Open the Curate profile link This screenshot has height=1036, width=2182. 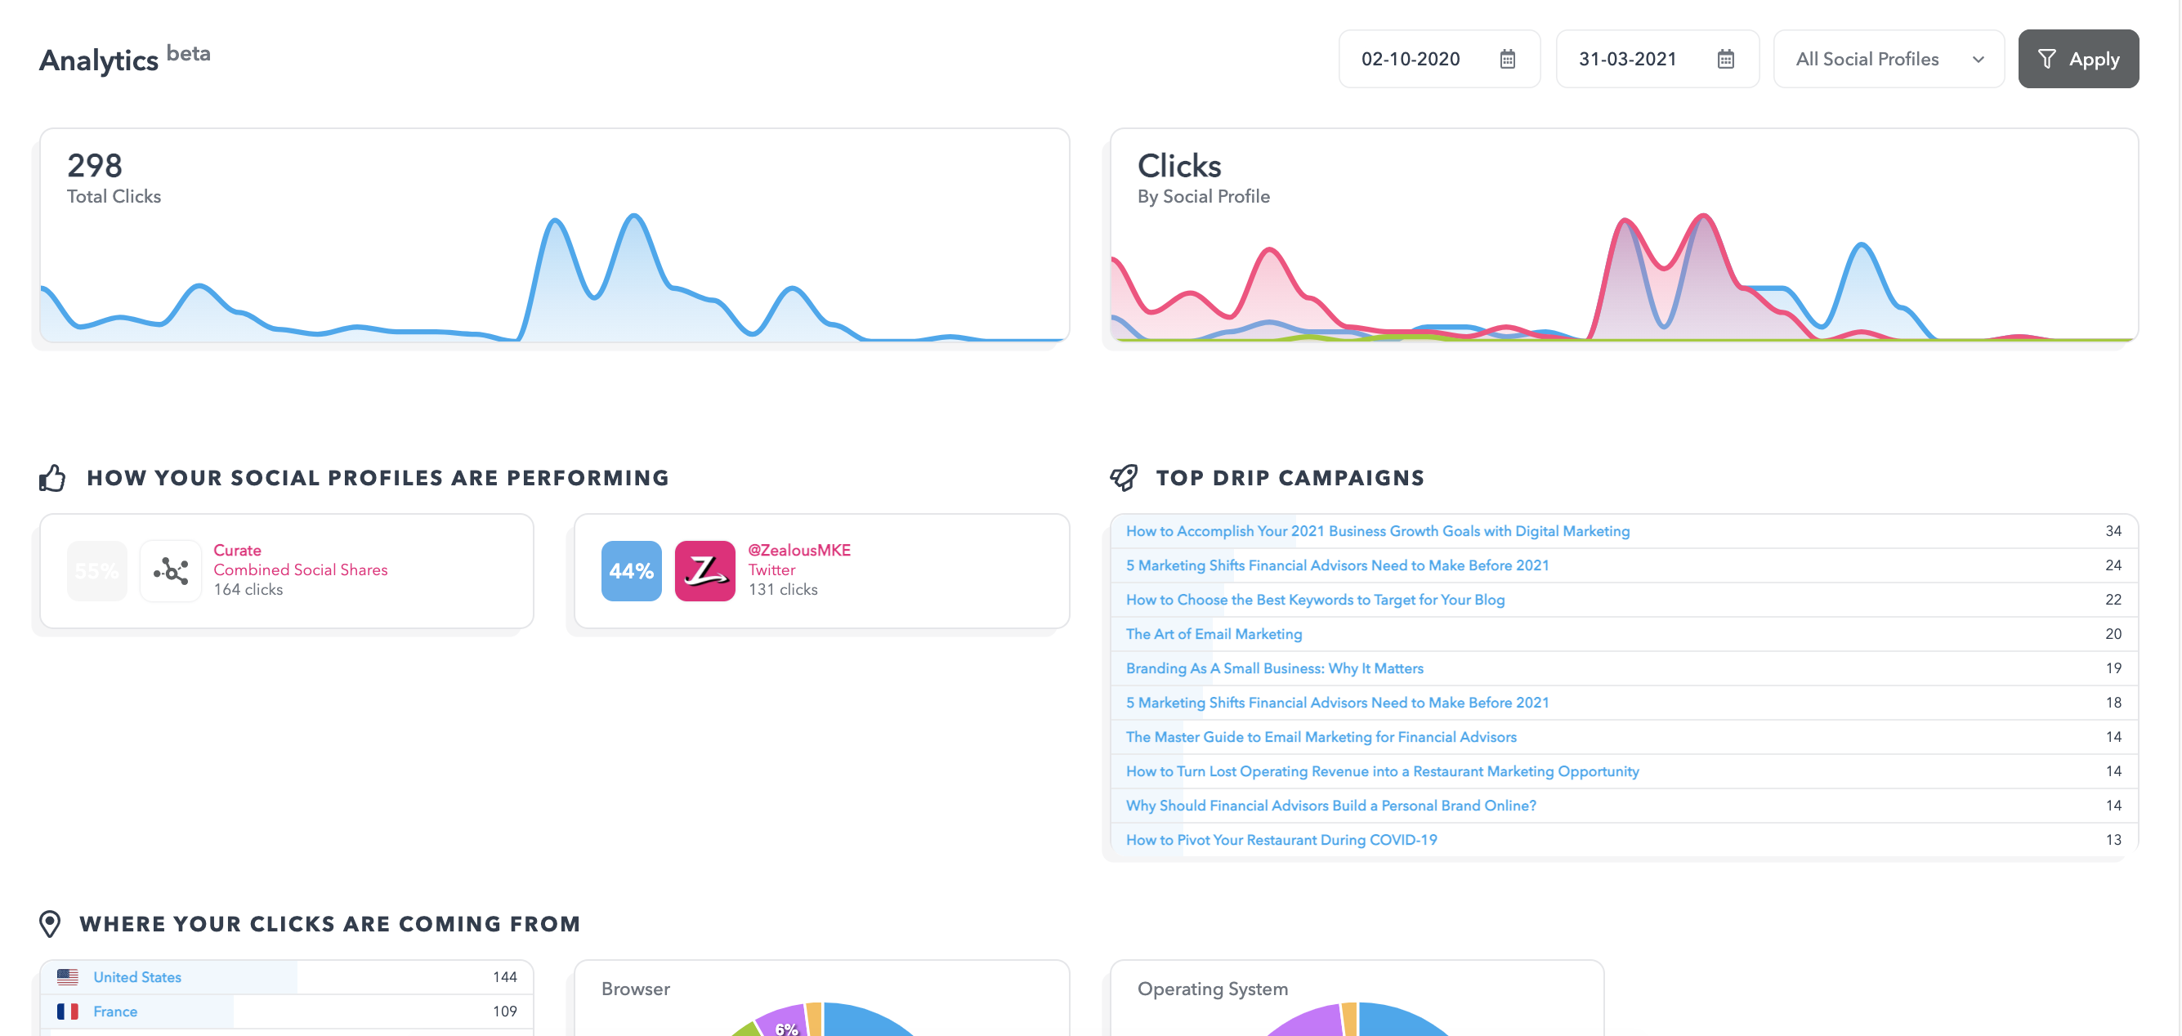237,550
